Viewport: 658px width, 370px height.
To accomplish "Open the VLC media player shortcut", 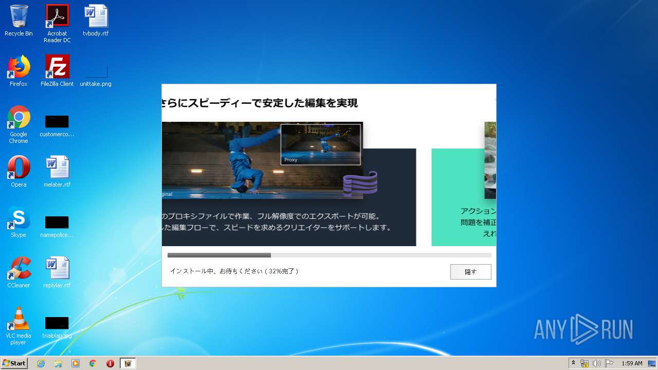I will tap(19, 326).
